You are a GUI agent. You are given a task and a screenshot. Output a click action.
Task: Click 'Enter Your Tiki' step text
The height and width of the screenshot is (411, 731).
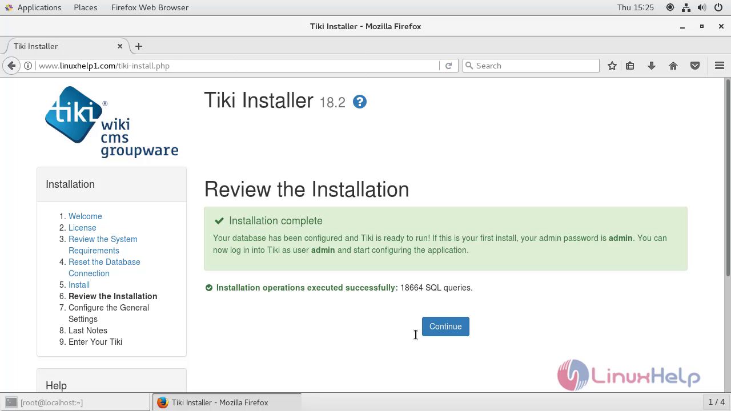95,342
